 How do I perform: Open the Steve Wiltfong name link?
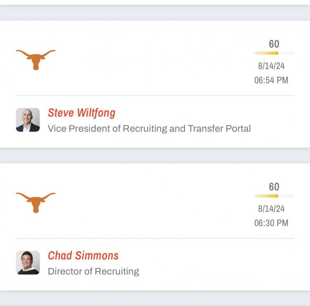[x=82, y=113]
